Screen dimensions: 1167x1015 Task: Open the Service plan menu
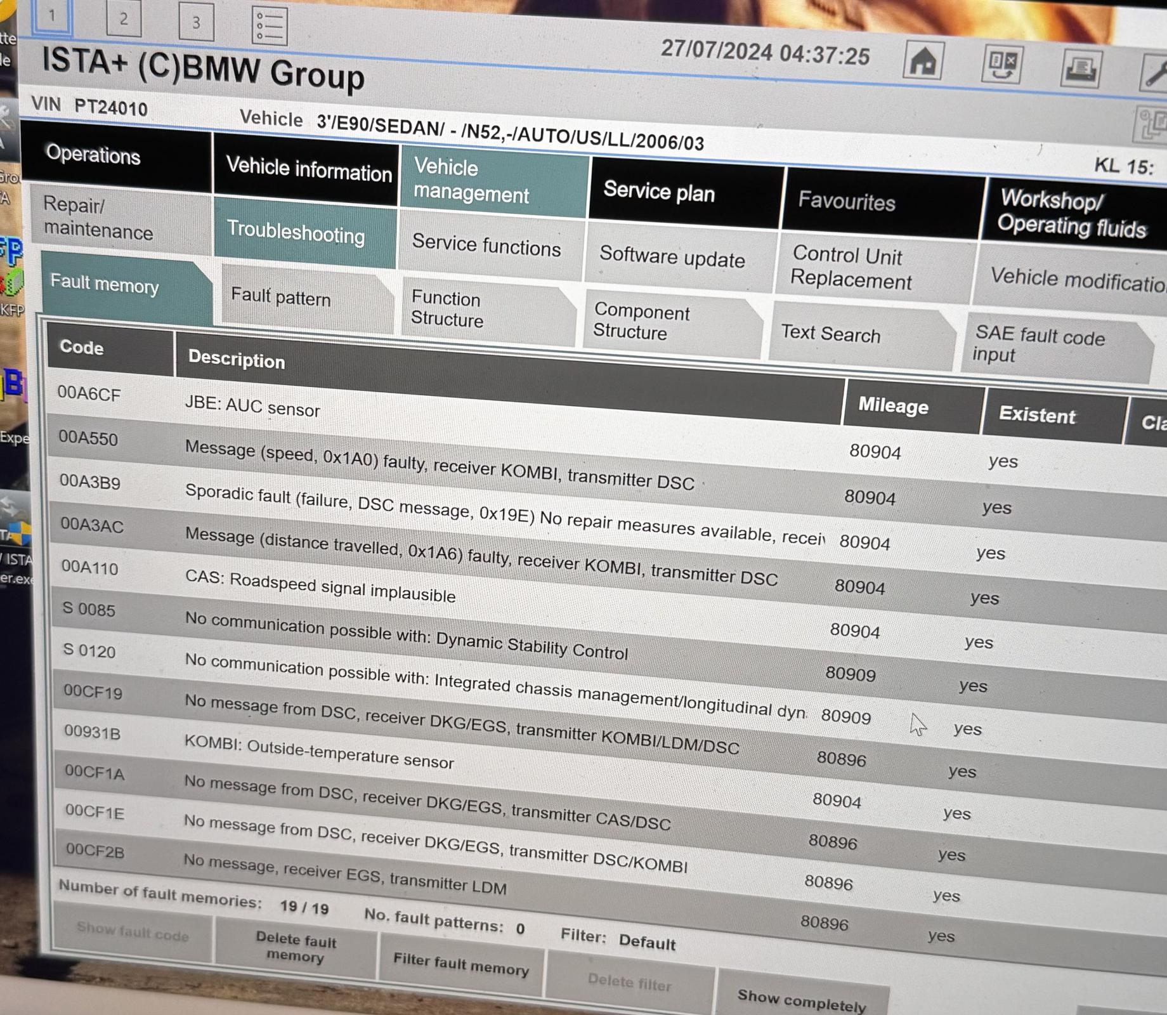(658, 192)
